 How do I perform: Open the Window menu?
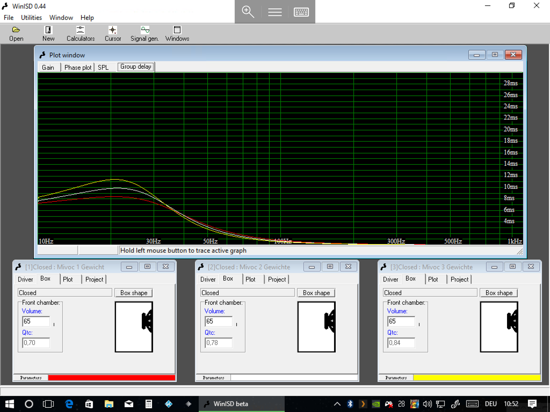[61, 18]
